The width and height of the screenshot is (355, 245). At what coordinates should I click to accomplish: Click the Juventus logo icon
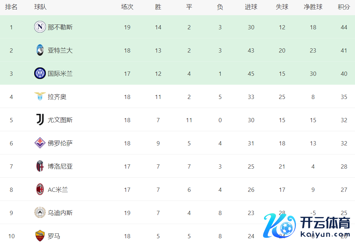(x=40, y=120)
